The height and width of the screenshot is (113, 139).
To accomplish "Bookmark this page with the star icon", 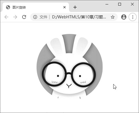I will click(x=113, y=17).
